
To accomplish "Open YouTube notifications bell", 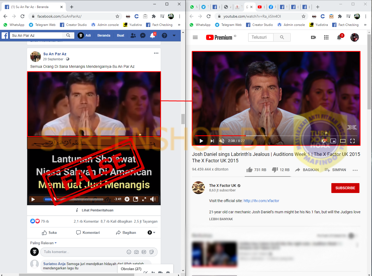I will click(x=339, y=37).
